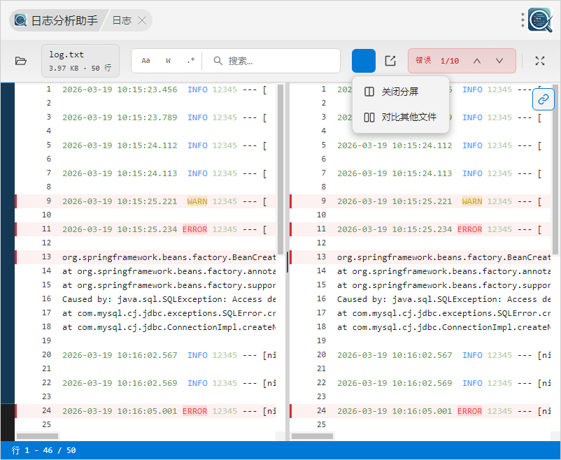
Task: Toggle case-sensitive search (Aa)
Action: (145, 61)
